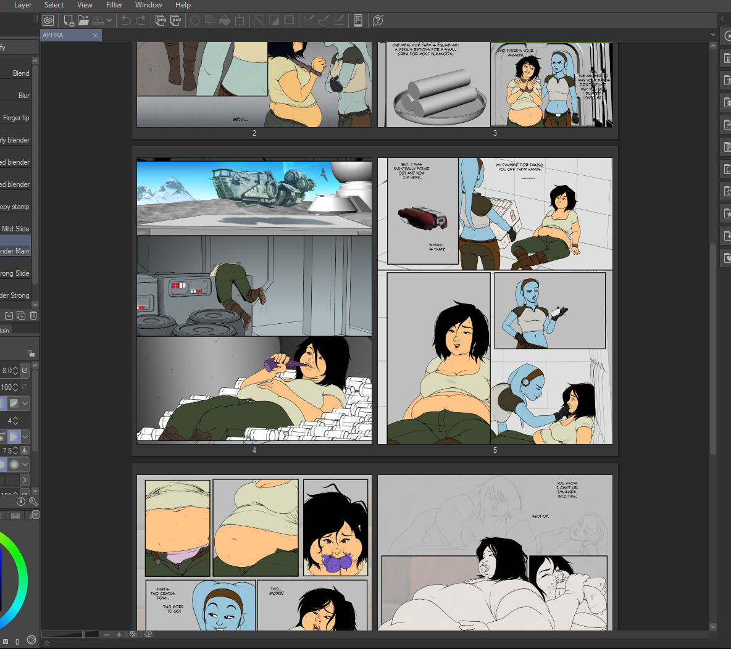Open the smartphone connection icon
Viewport: 731px width, 649px height.
(358, 20)
